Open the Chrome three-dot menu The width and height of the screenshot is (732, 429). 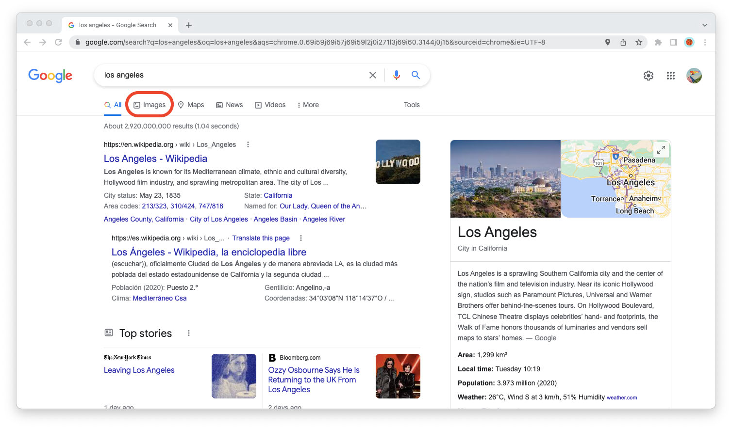(x=705, y=42)
